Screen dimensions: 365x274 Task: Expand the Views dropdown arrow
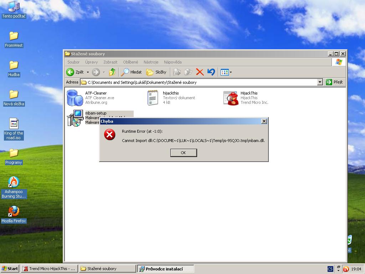click(x=231, y=72)
